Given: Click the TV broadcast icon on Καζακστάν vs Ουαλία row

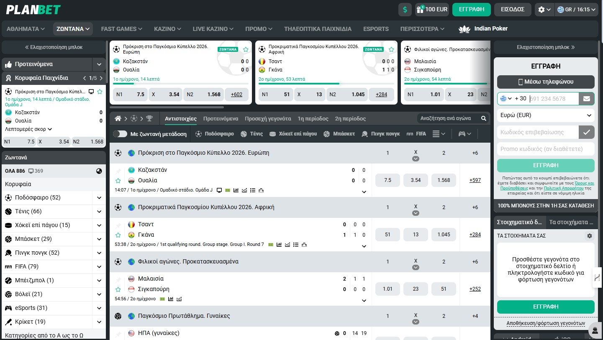Looking at the screenshot, I should pos(220,190).
